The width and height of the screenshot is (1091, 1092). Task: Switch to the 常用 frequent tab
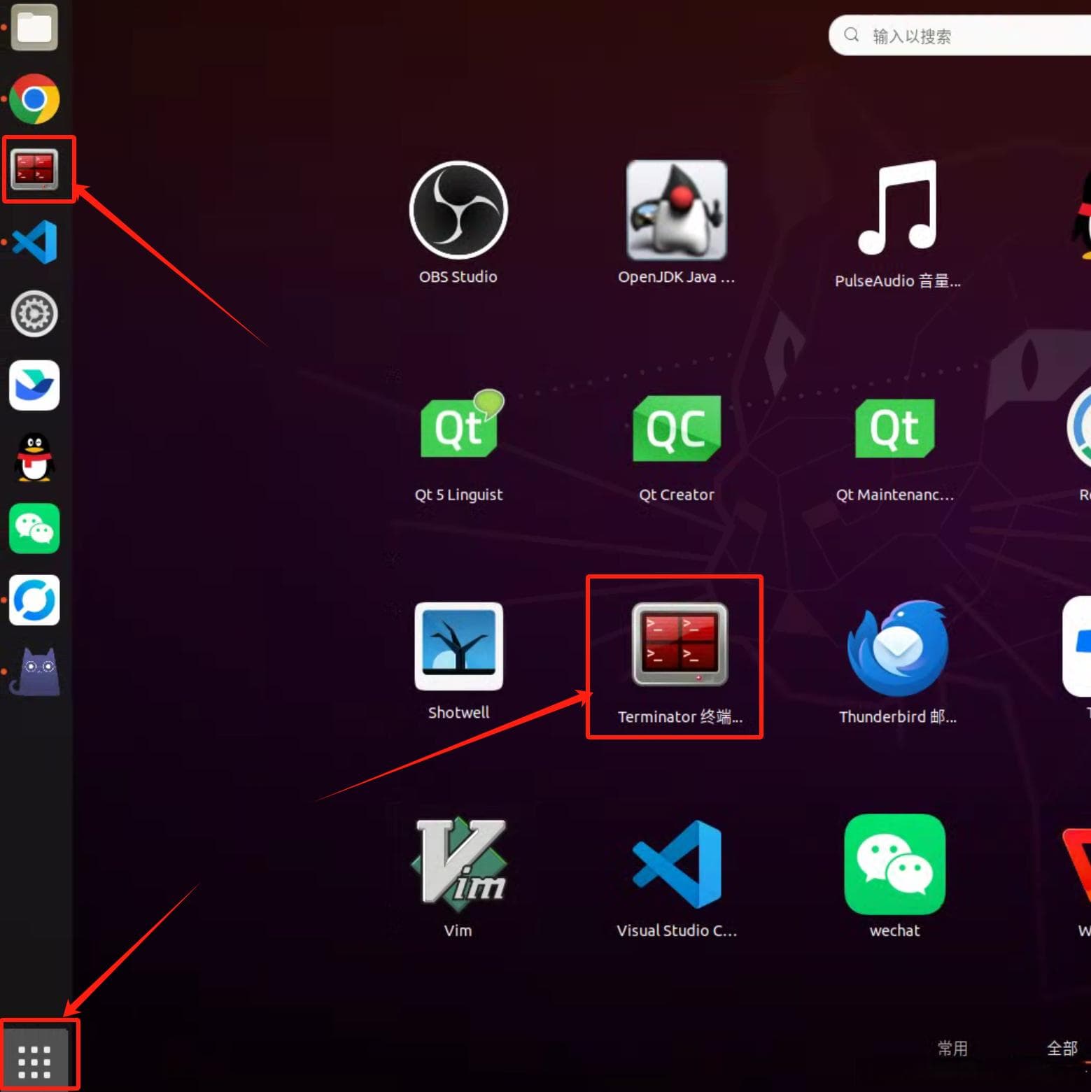952,1048
